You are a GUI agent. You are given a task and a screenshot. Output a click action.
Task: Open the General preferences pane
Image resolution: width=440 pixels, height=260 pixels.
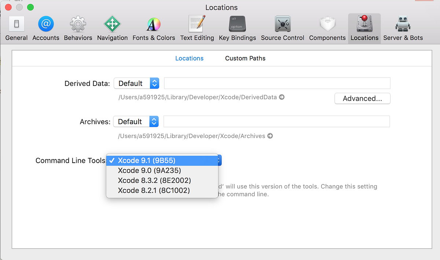tap(16, 28)
